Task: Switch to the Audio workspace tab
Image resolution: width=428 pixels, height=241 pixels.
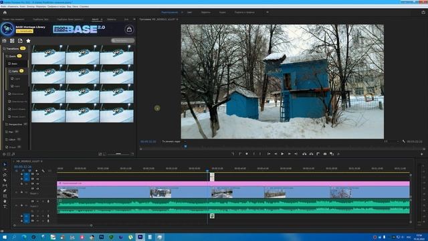Action: click(223, 12)
